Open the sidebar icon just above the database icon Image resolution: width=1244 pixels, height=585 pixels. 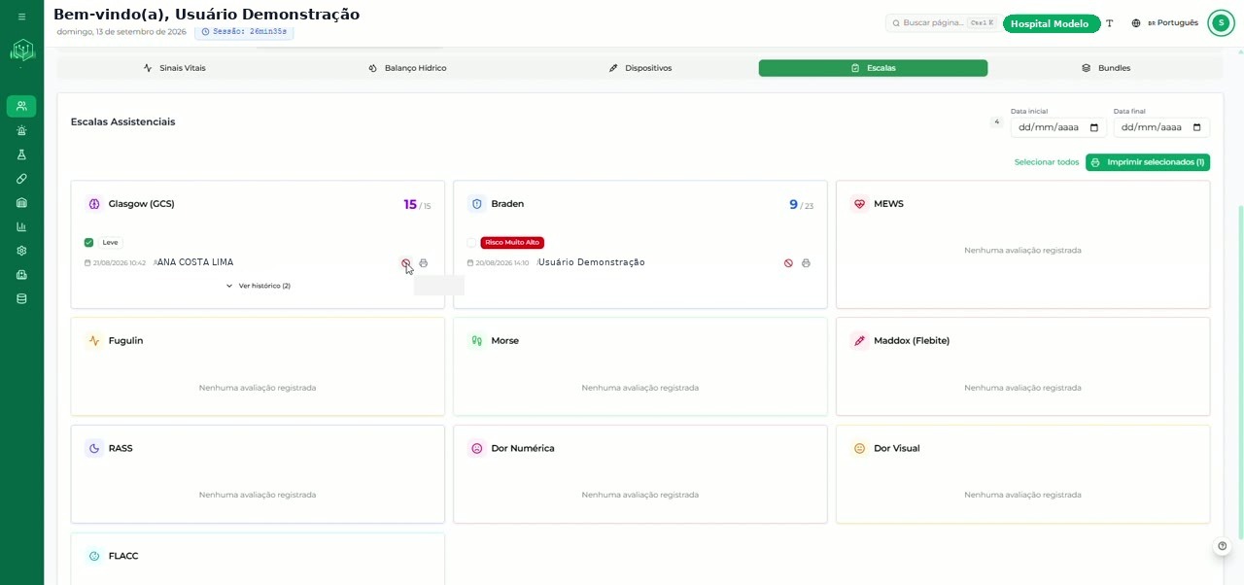point(21,275)
